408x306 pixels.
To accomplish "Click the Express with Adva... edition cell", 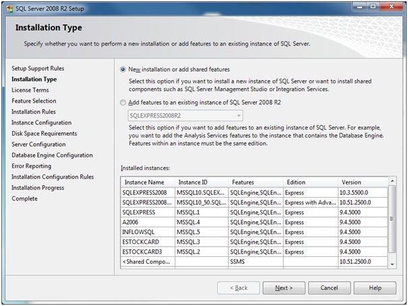I will [311, 202].
